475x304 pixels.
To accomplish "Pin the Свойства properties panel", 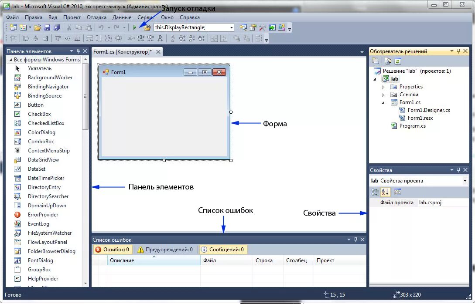I will 458,170.
